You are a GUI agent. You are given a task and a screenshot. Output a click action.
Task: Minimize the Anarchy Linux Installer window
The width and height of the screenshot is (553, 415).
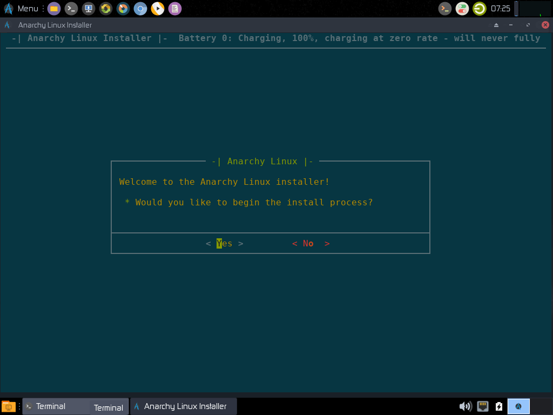pos(511,25)
